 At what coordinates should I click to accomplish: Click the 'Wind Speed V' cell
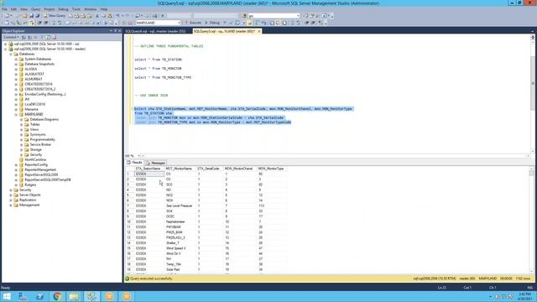click(x=180, y=248)
